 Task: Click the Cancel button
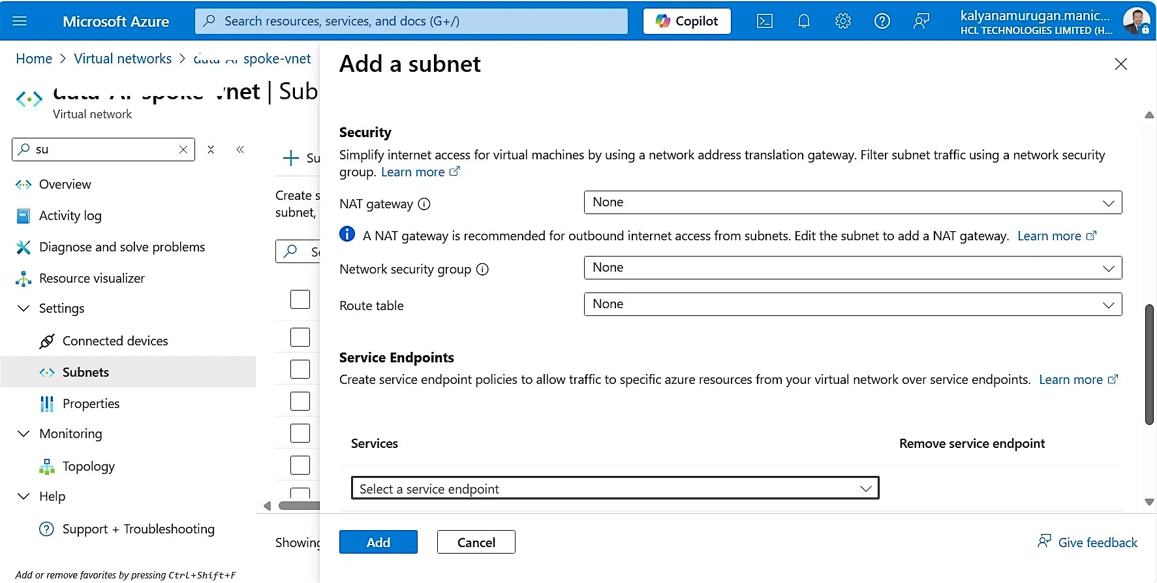[x=476, y=543]
